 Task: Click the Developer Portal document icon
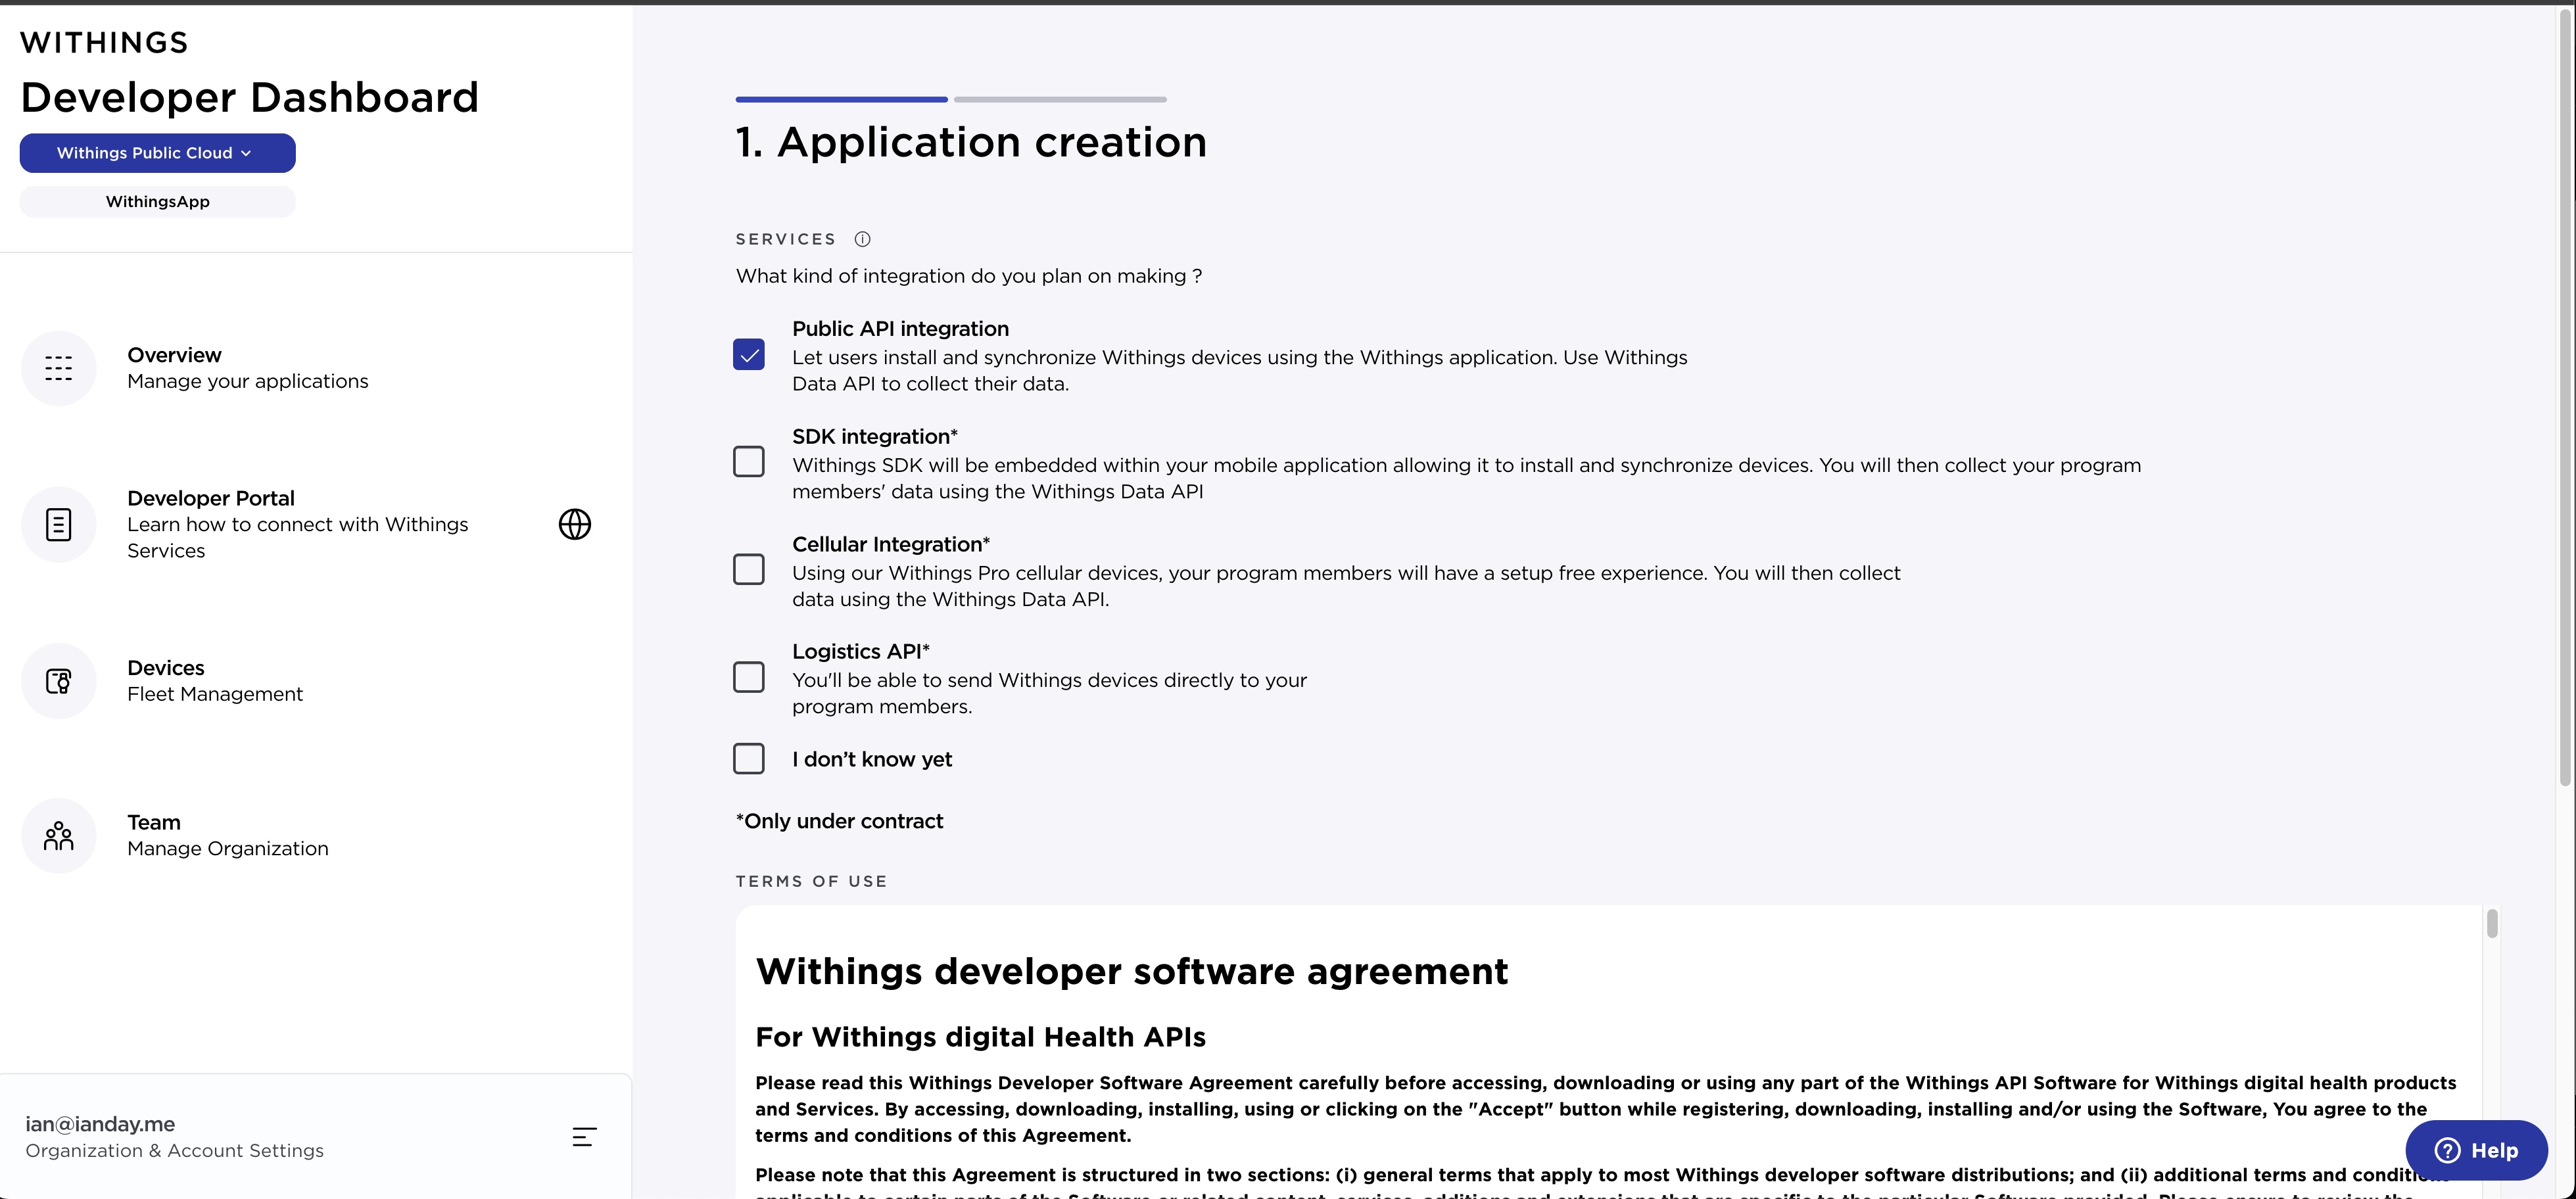(59, 524)
